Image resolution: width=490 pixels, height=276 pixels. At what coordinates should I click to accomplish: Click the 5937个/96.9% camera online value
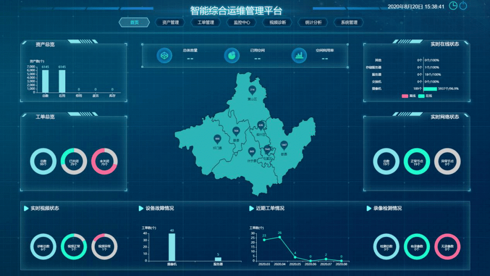[448, 89]
